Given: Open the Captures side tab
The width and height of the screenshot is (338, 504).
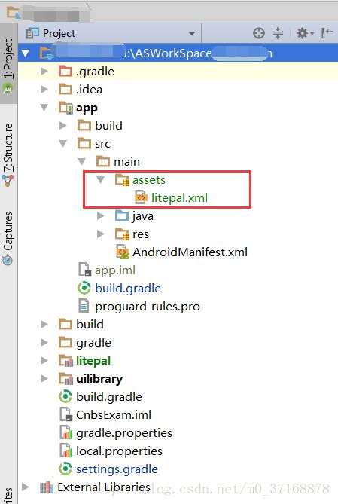Looking at the screenshot, I should [8, 238].
